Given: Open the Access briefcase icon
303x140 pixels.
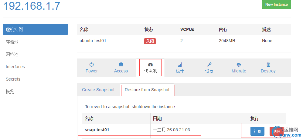Looking at the screenshot, I should (x=121, y=65).
